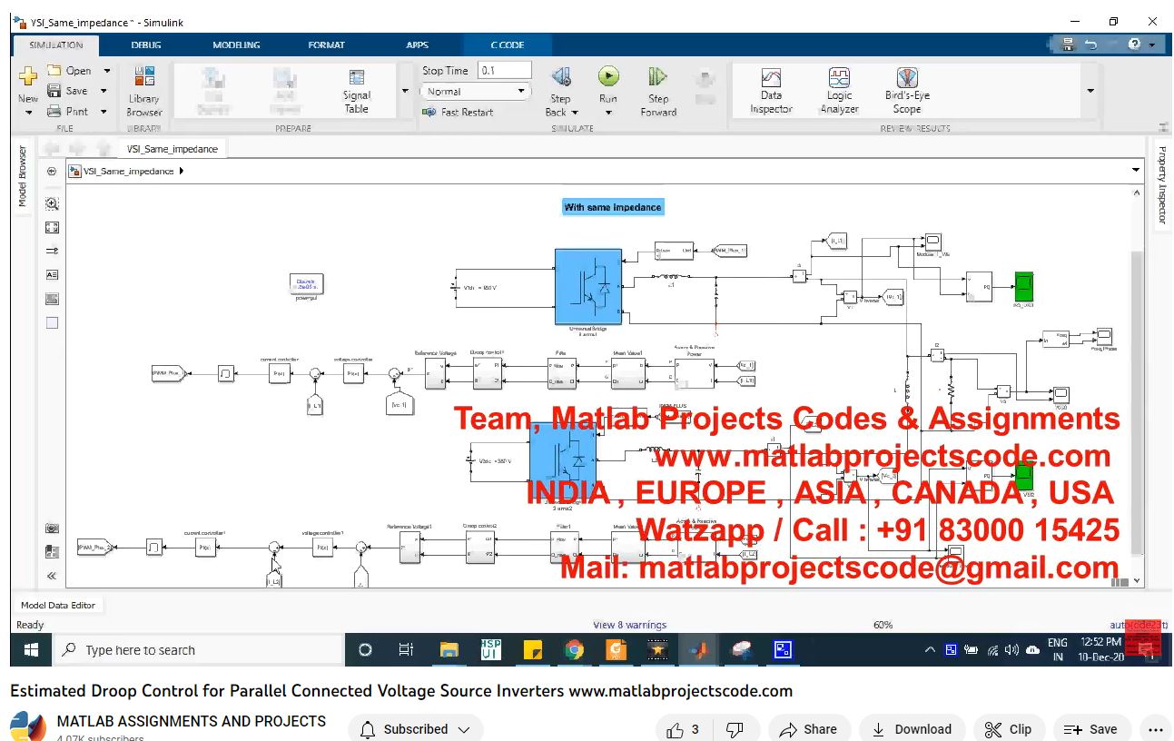The width and height of the screenshot is (1174, 741).
Task: Click the Step Back icon
Action: click(560, 77)
